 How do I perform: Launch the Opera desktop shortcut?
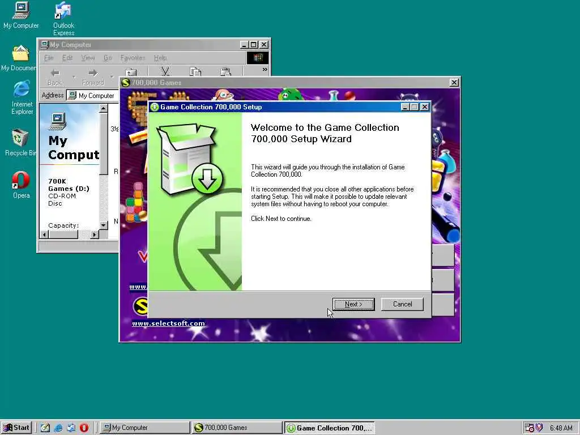[x=21, y=185]
